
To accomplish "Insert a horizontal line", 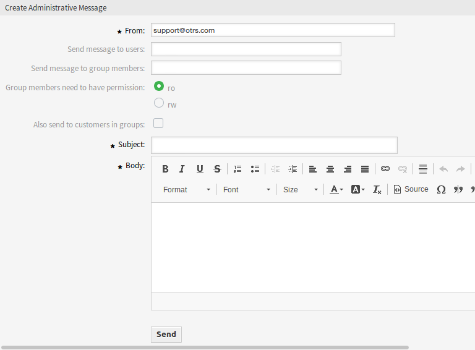I will 423,169.
